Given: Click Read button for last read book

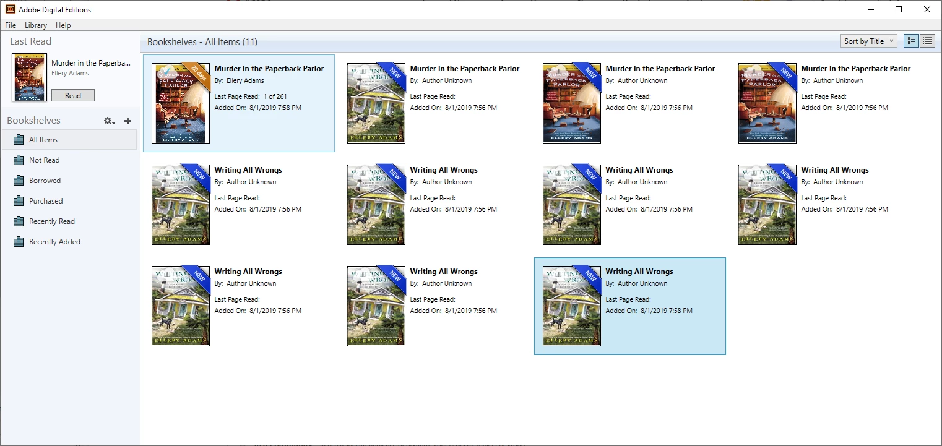Looking at the screenshot, I should tap(73, 96).
